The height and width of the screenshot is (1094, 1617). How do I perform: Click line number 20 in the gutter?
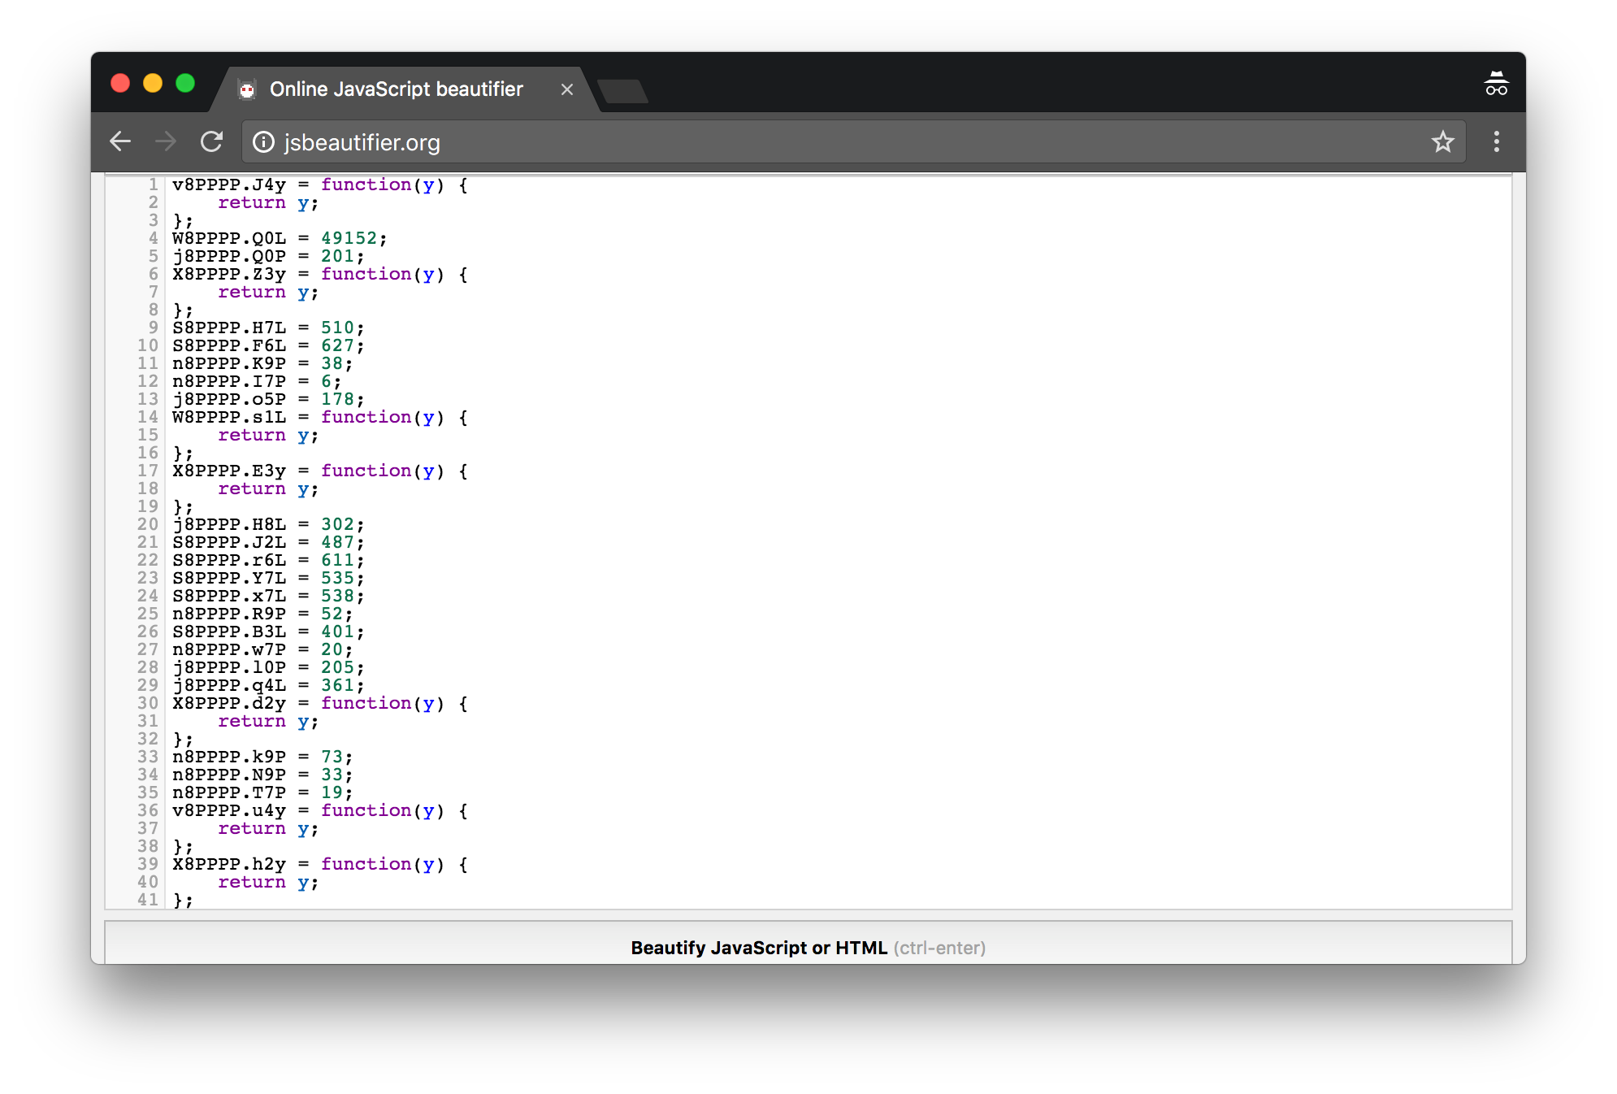click(x=149, y=524)
